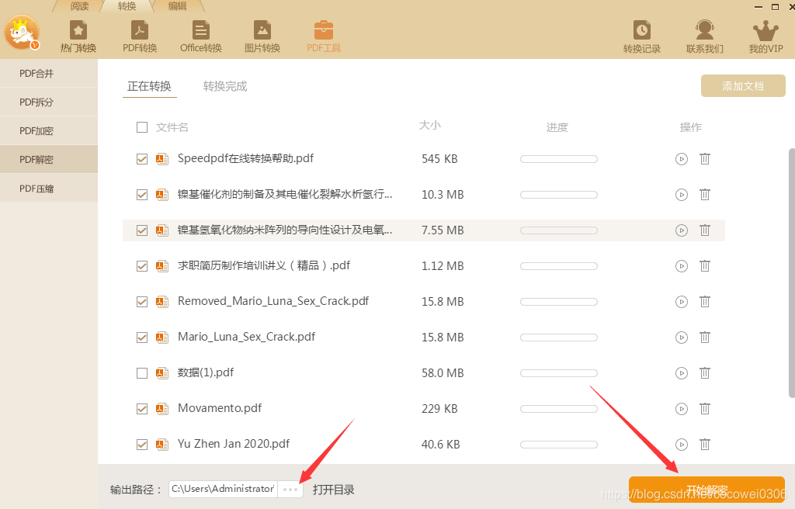Start conversion for 镍基催化剂的制备 file
This screenshot has width=795, height=509.
coord(682,195)
